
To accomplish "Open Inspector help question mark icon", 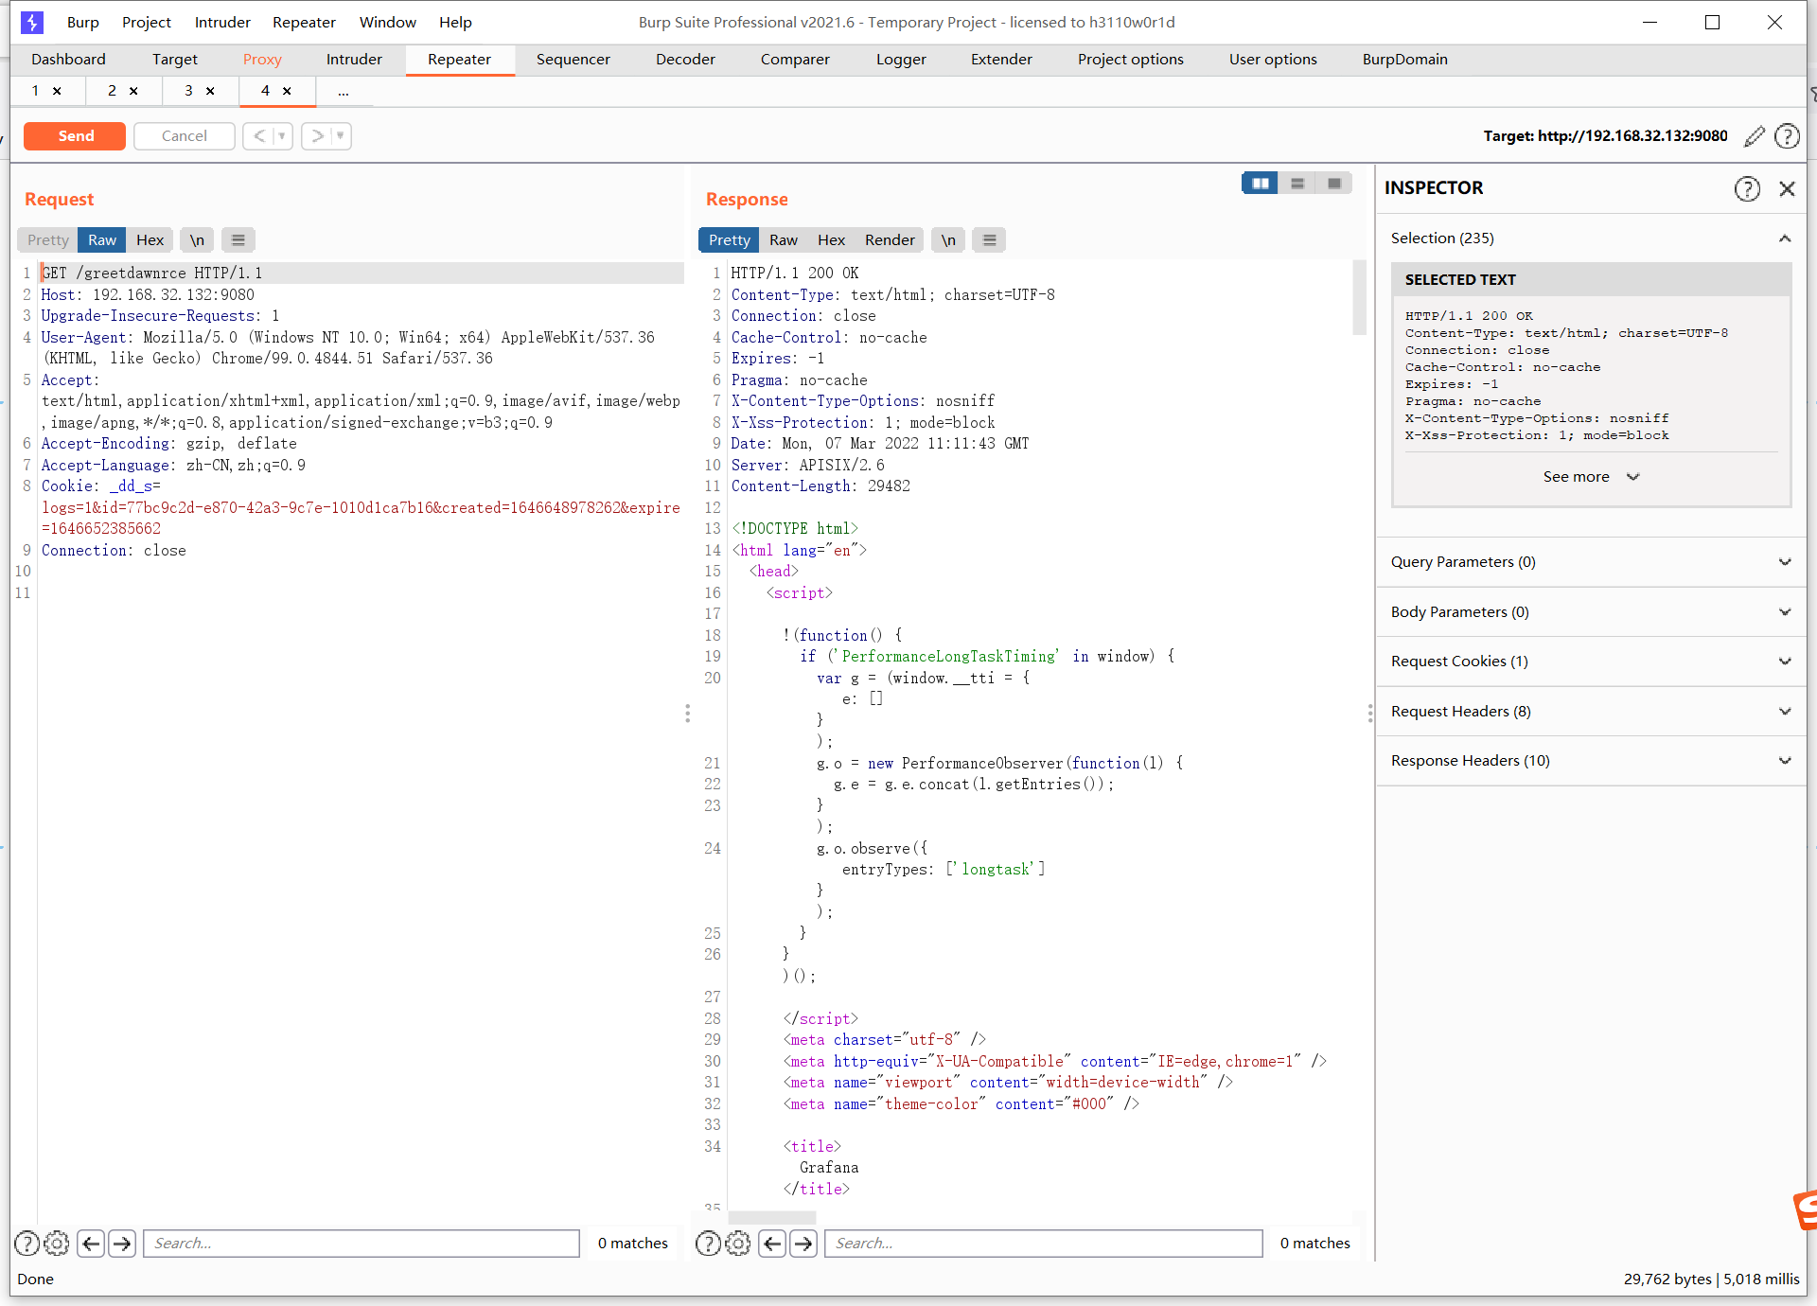I will tap(1747, 188).
